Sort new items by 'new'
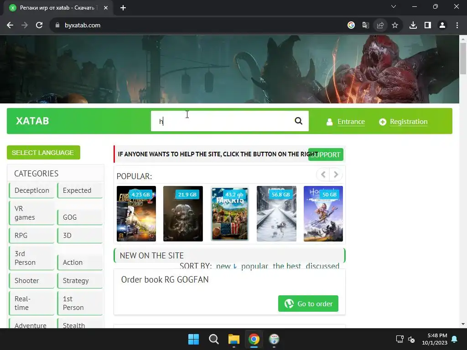This screenshot has height=350, width=467. click(223, 266)
